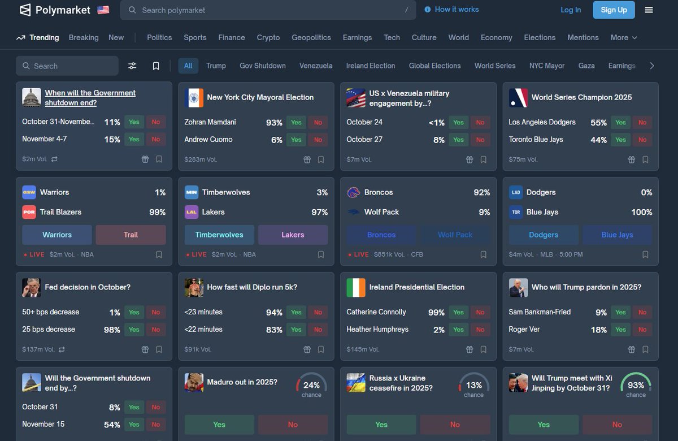Select the Ireland Election topic filter

point(371,66)
